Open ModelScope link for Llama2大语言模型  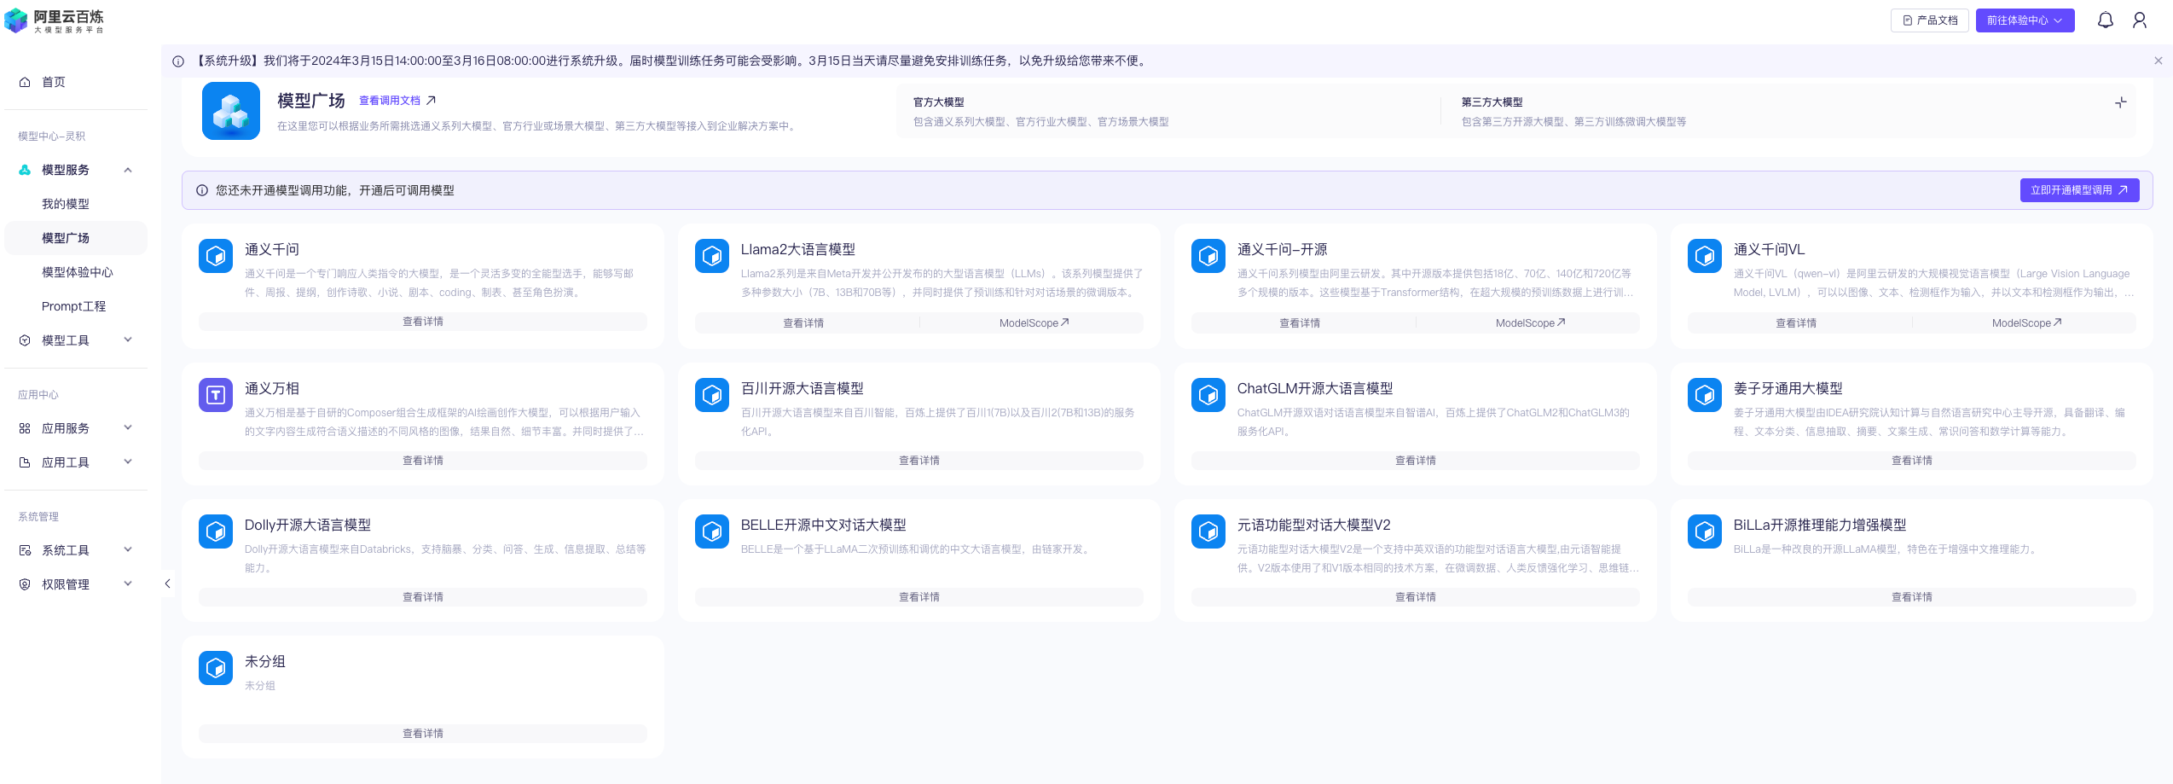(1034, 323)
